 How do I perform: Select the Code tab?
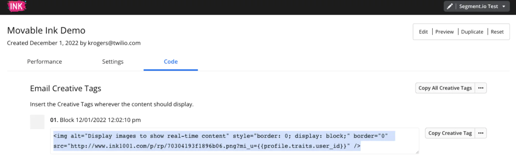tap(171, 62)
